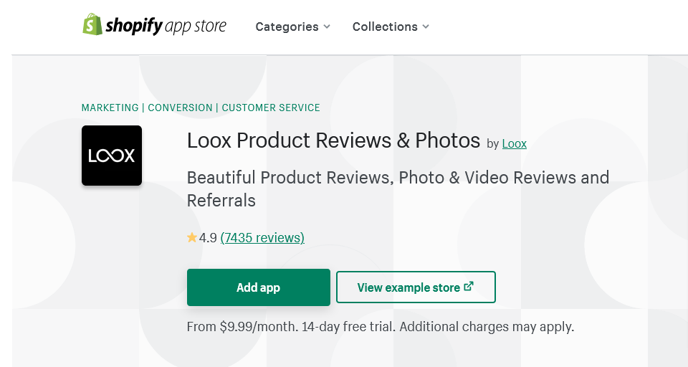Click the chevron arrow beside Categories
The width and height of the screenshot is (688, 367).
point(327,27)
